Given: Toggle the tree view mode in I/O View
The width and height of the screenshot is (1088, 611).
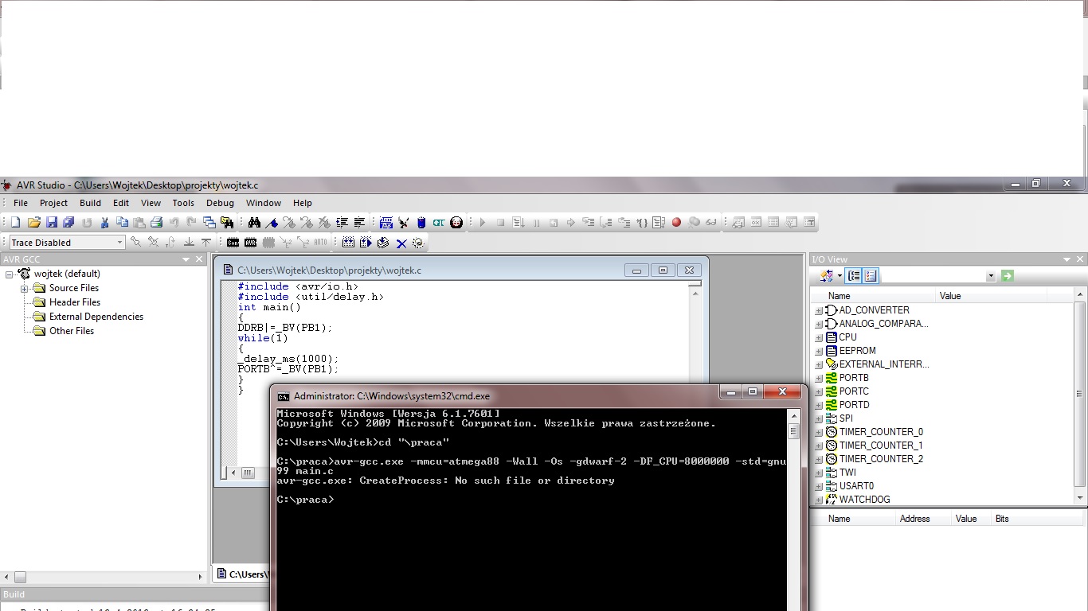Looking at the screenshot, I should [x=854, y=276].
